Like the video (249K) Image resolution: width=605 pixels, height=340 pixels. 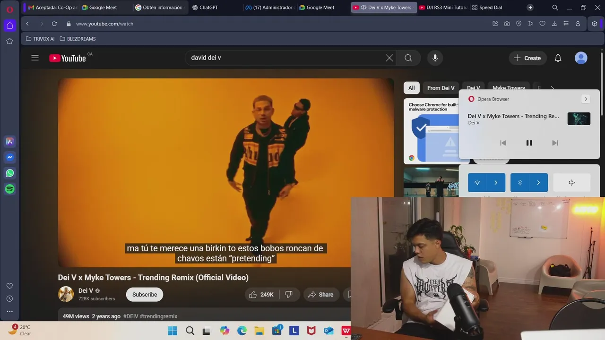pos(262,295)
